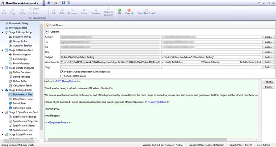The width and height of the screenshot is (276, 147).
Task: Click the Tags rule input field
Action: click(x=211, y=67)
